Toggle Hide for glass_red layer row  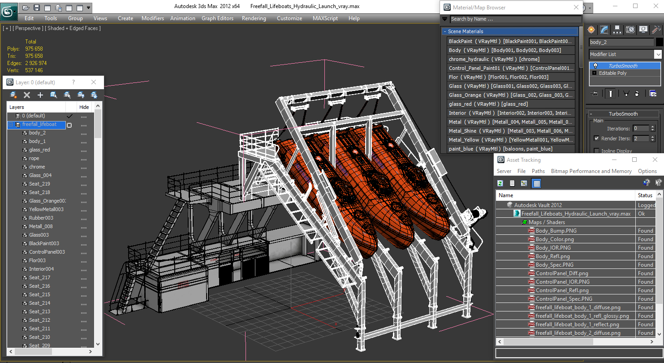coord(84,151)
